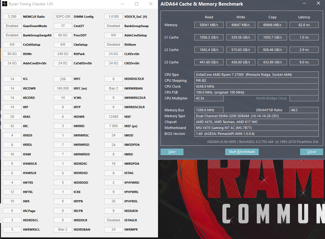Image resolution: width=325 pixels, height=239 pixels.
Task: Click the L2 Cache Copy value 926.46 GB/s
Action: (x=272, y=50)
